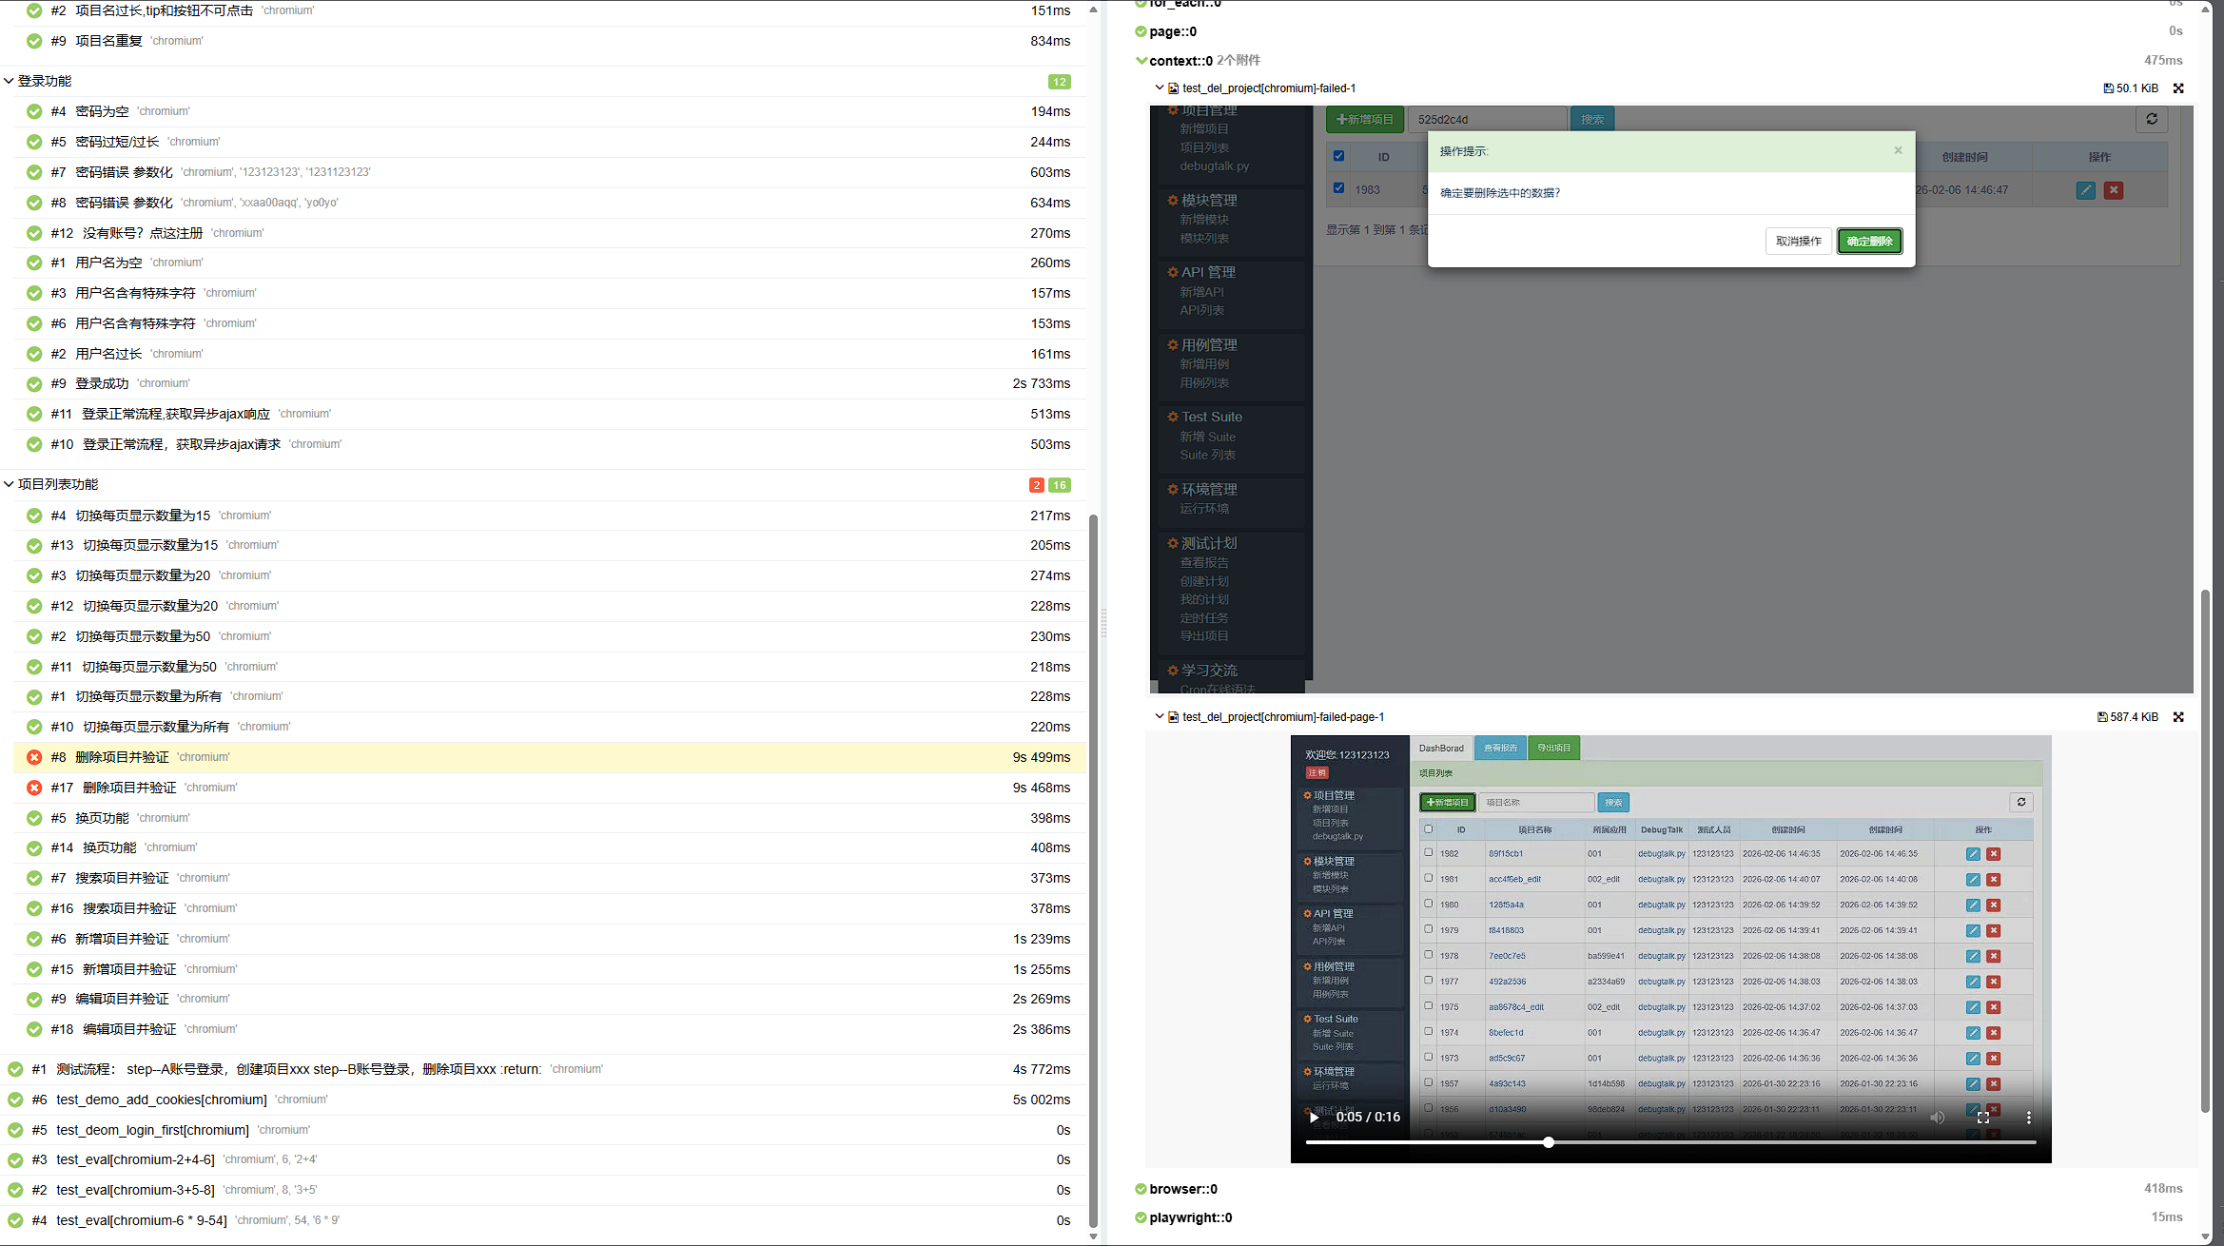Download the 50.1 KiB screenshot attachment
The width and height of the screenshot is (2224, 1246).
click(x=2131, y=88)
